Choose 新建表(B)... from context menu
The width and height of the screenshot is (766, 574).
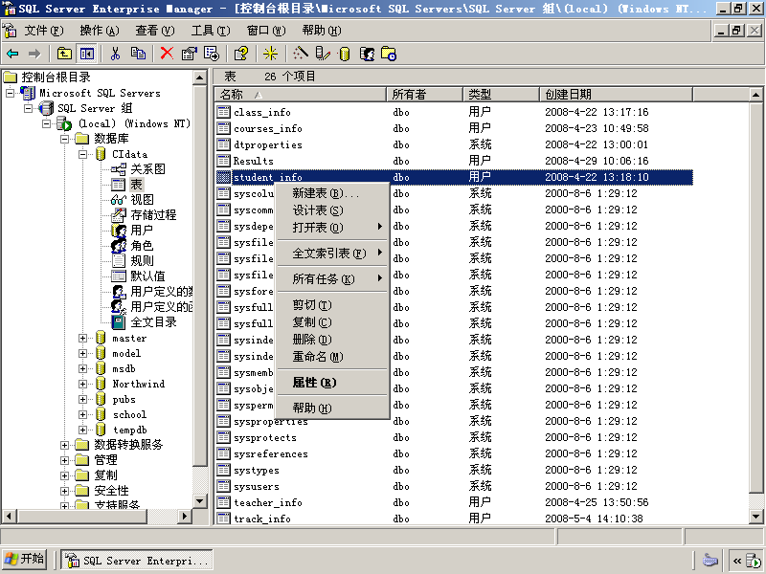332,193
